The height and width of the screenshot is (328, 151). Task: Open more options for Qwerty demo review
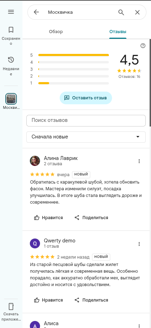[x=139, y=244]
